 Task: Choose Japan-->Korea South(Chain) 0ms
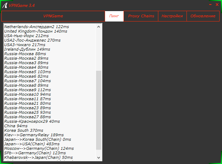pos(38,140)
